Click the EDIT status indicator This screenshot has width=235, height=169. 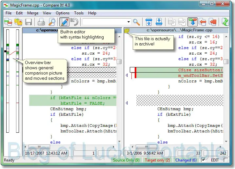coord(215,160)
